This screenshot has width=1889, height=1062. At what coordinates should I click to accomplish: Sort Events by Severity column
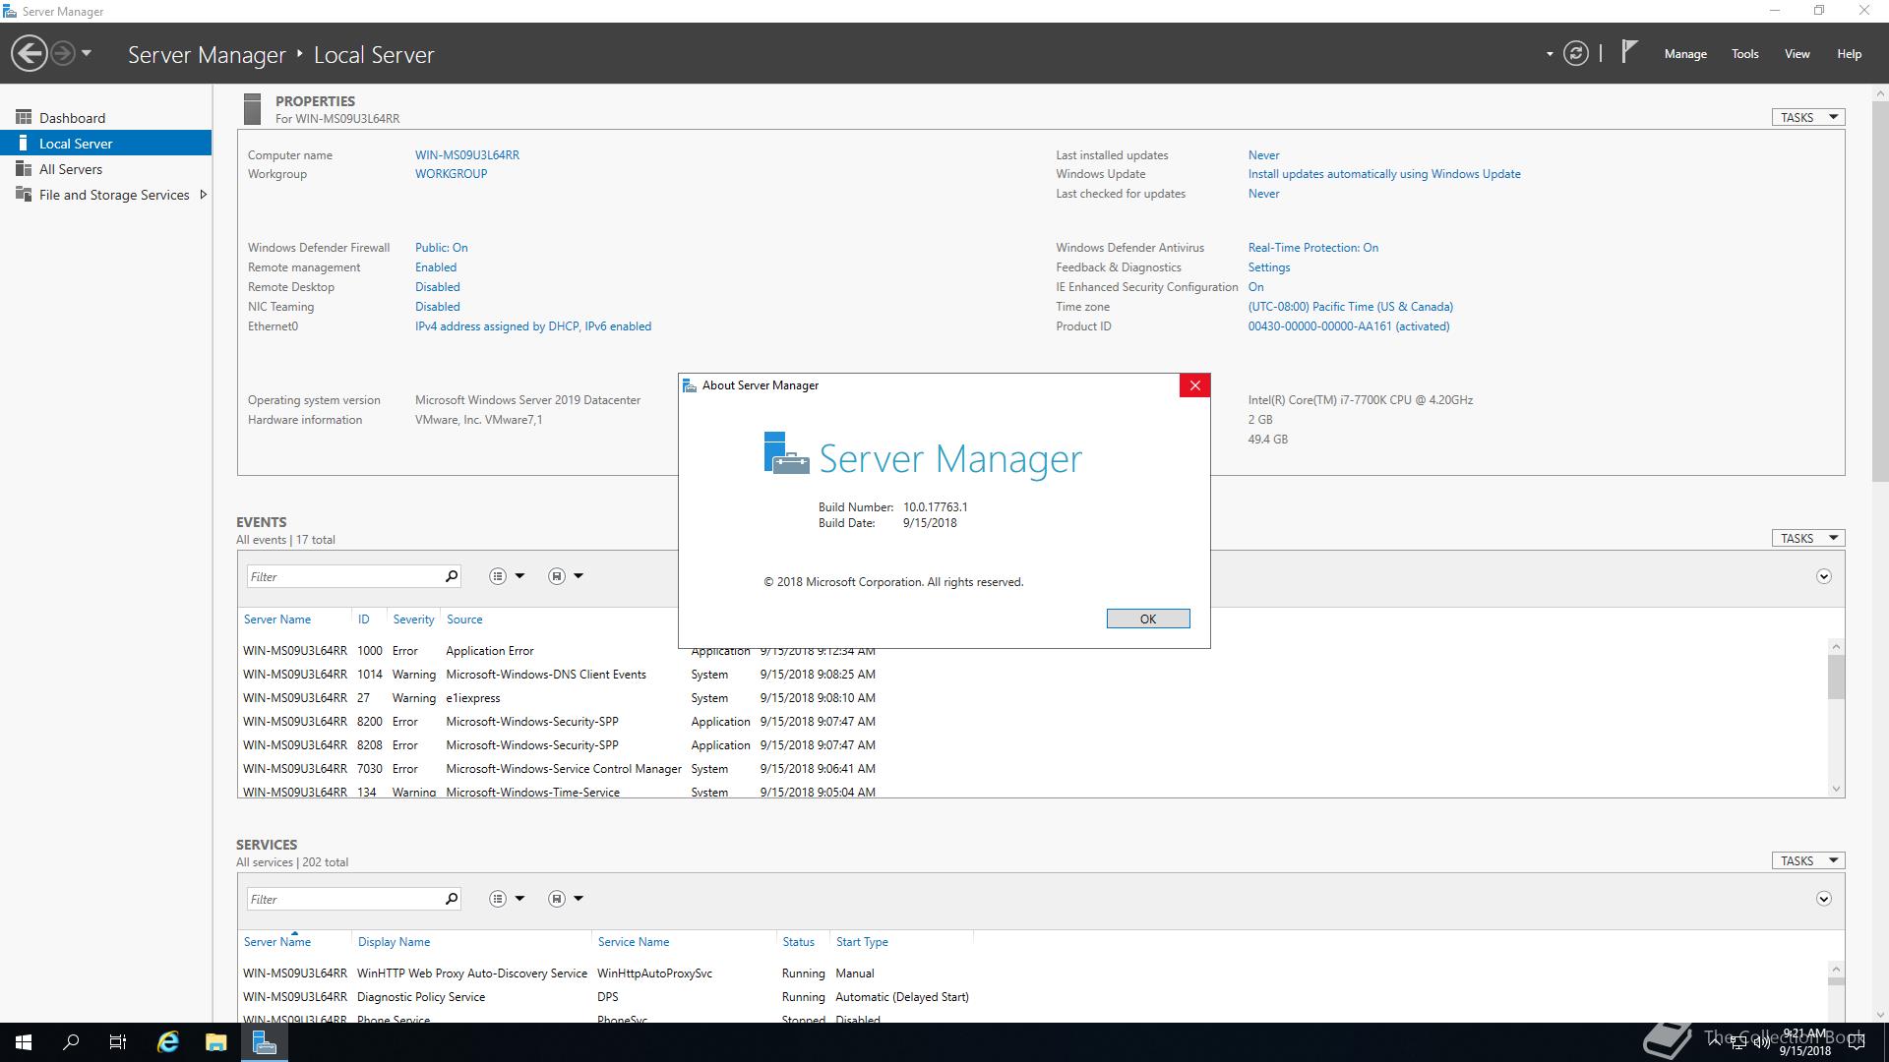pyautogui.click(x=413, y=619)
